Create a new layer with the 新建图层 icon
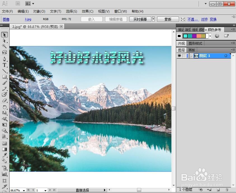236x193 pixels. pos(218,189)
